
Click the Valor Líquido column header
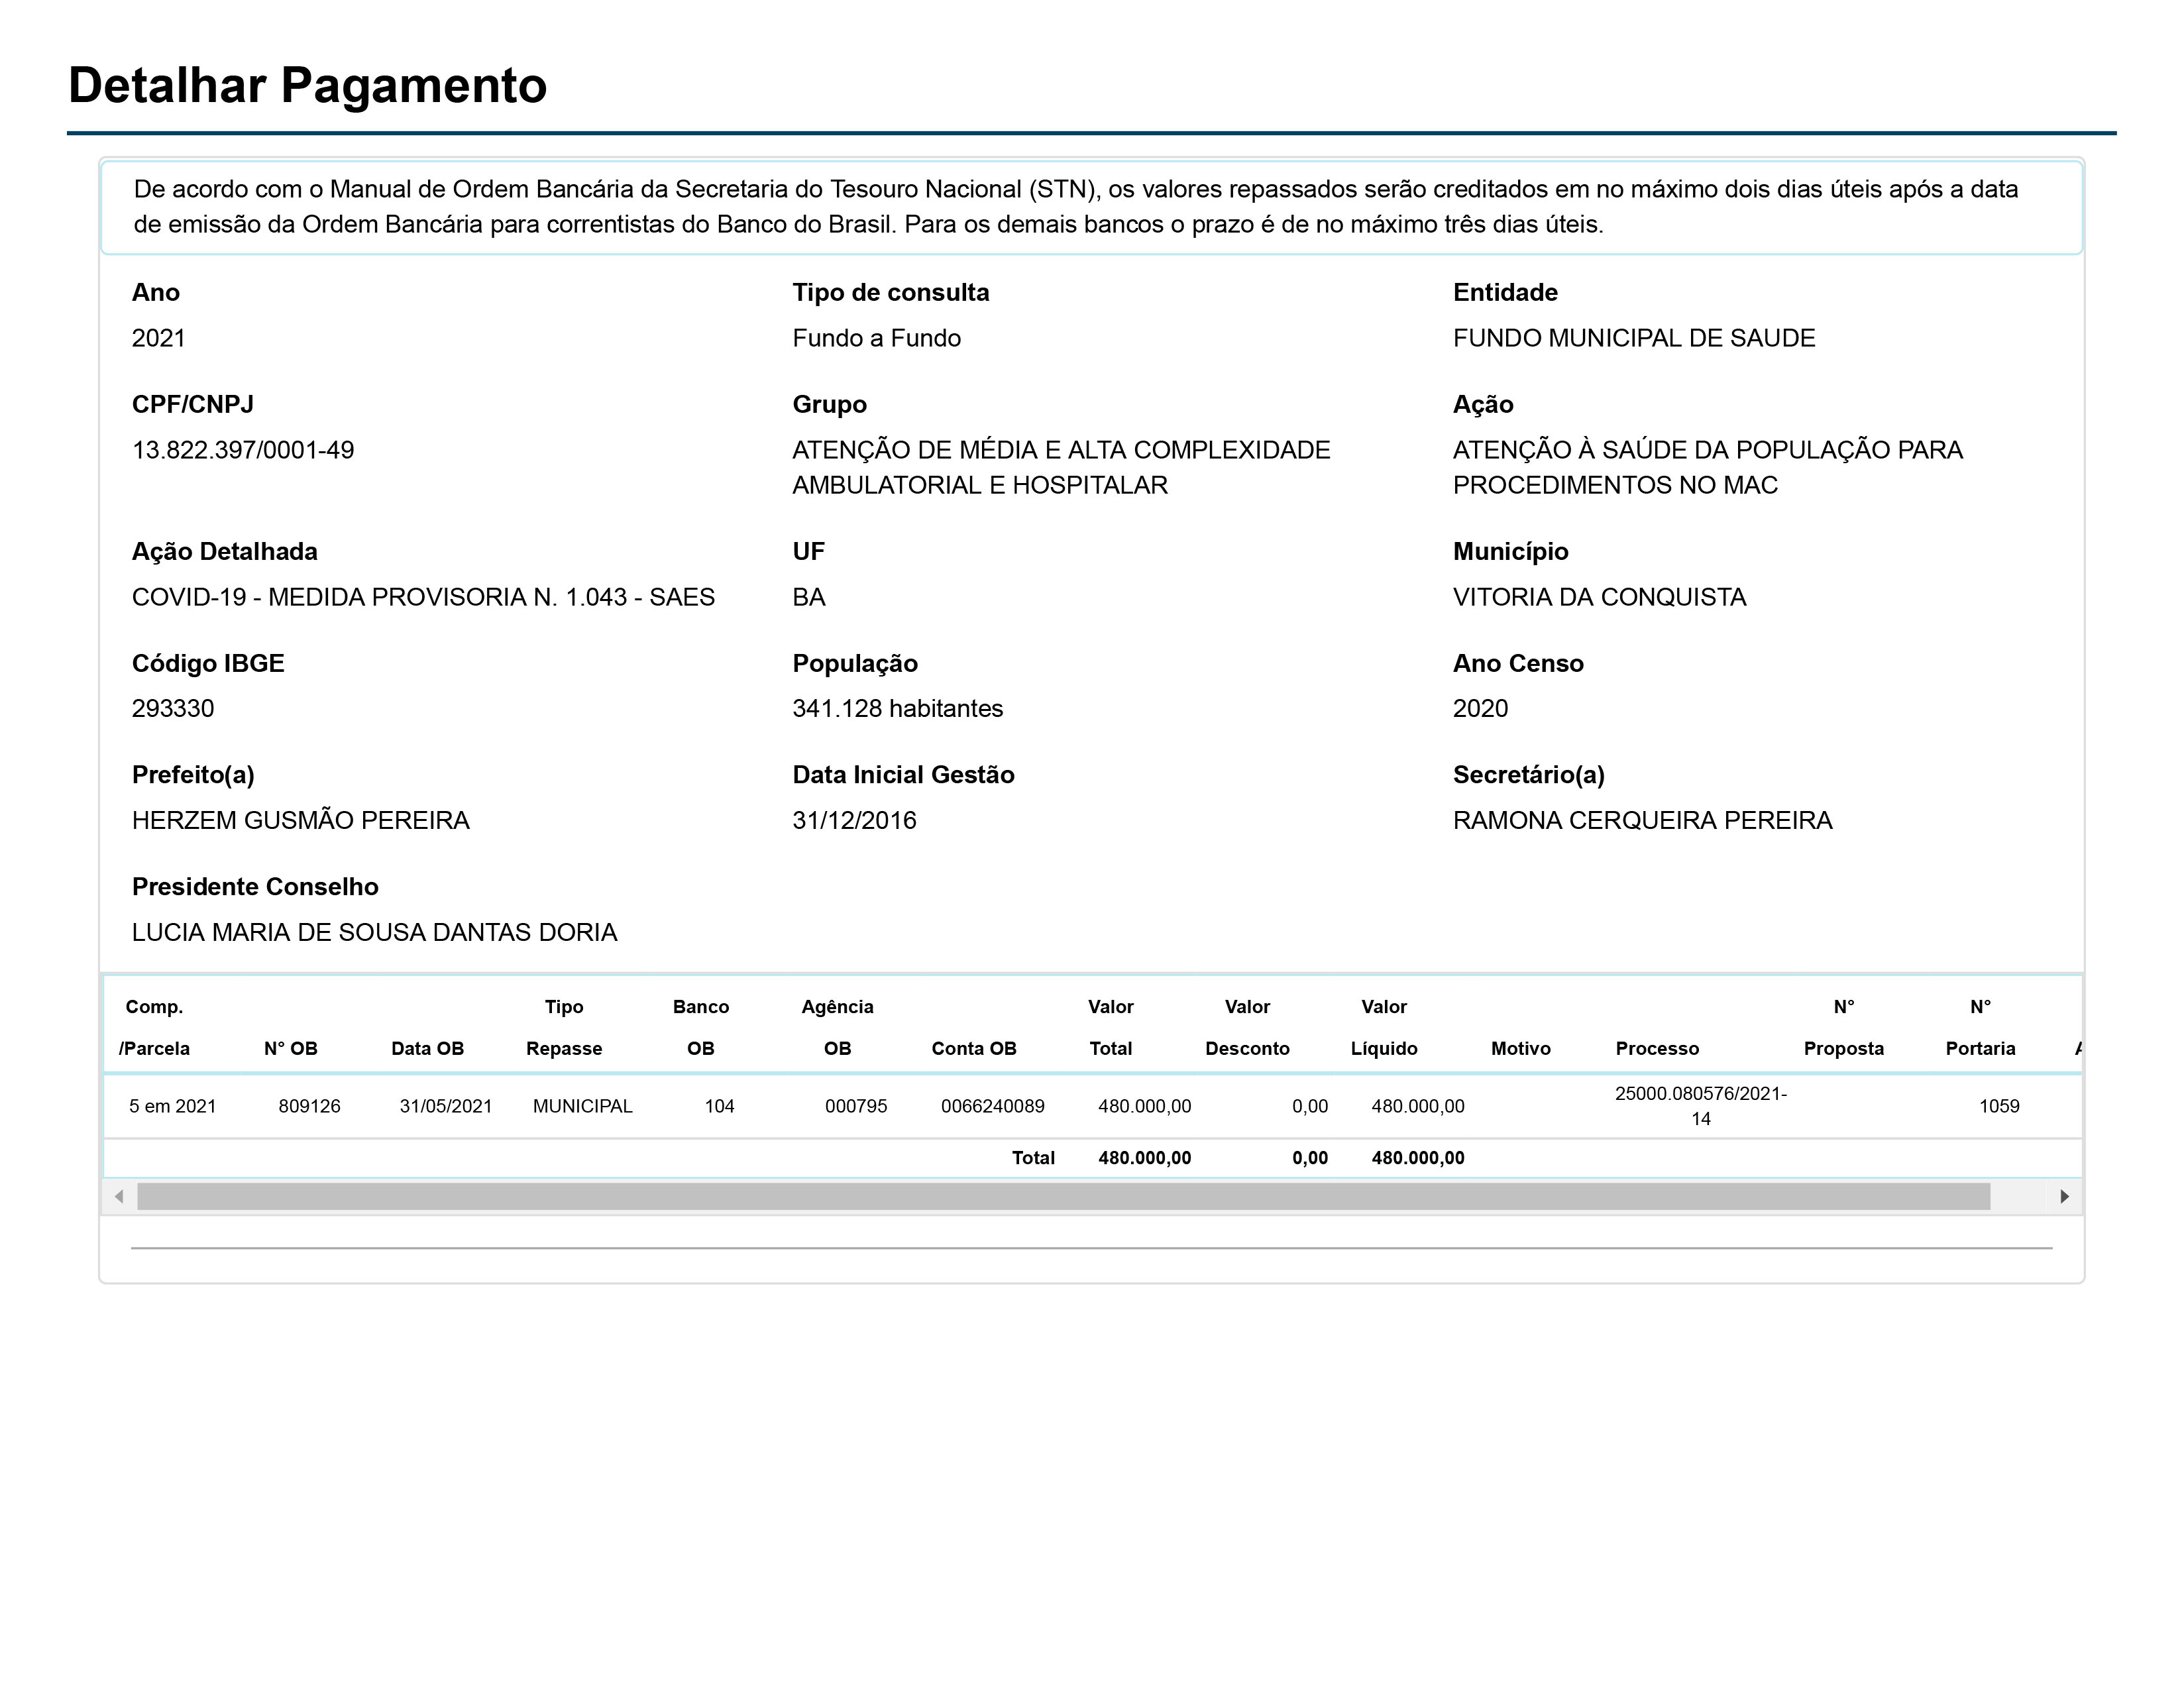pos(1384,1028)
